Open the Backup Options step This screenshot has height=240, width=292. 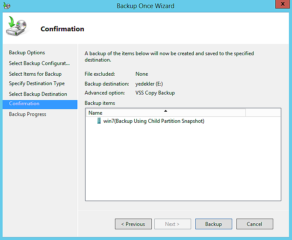click(x=27, y=53)
